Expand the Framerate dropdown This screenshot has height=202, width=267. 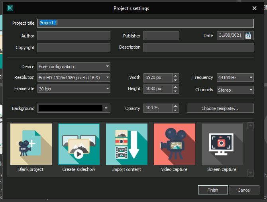click(x=108, y=89)
